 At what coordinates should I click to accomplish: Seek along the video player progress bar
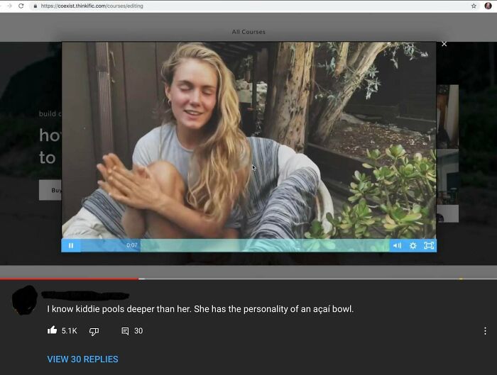235,245
